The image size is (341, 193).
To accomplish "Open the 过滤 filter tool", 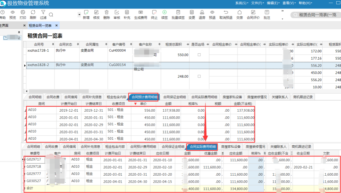I will (x=43, y=15).
